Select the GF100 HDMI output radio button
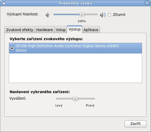Screen dimensions: 151x132 12,48
